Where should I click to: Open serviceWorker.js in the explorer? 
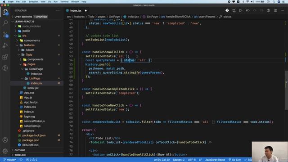pyautogui.click(x=34, y=121)
